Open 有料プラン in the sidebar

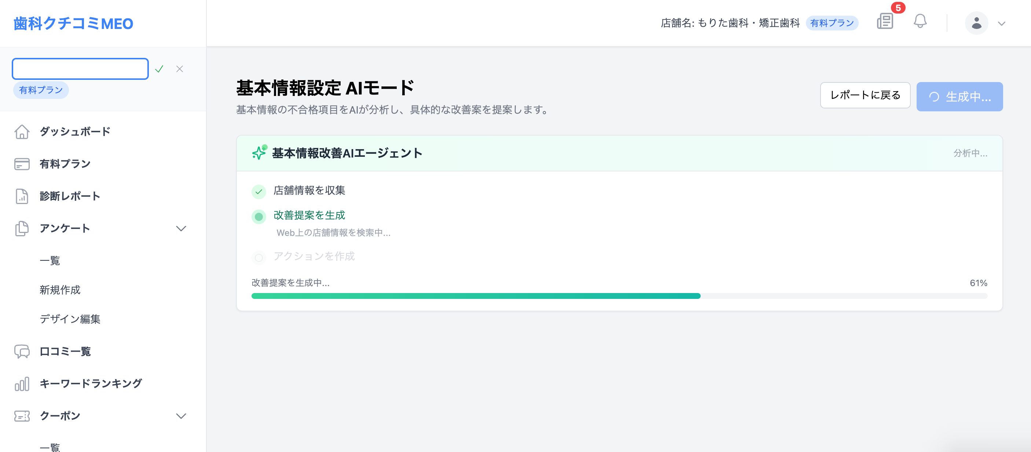click(65, 164)
